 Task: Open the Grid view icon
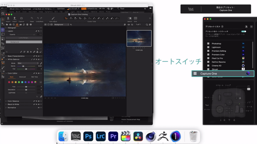pos(135,18)
